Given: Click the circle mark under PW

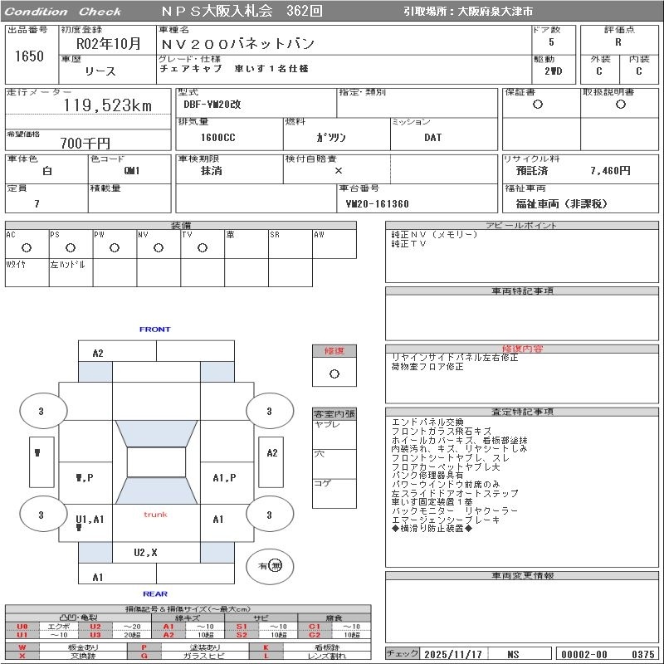Looking at the screenshot, I should pos(115,247).
